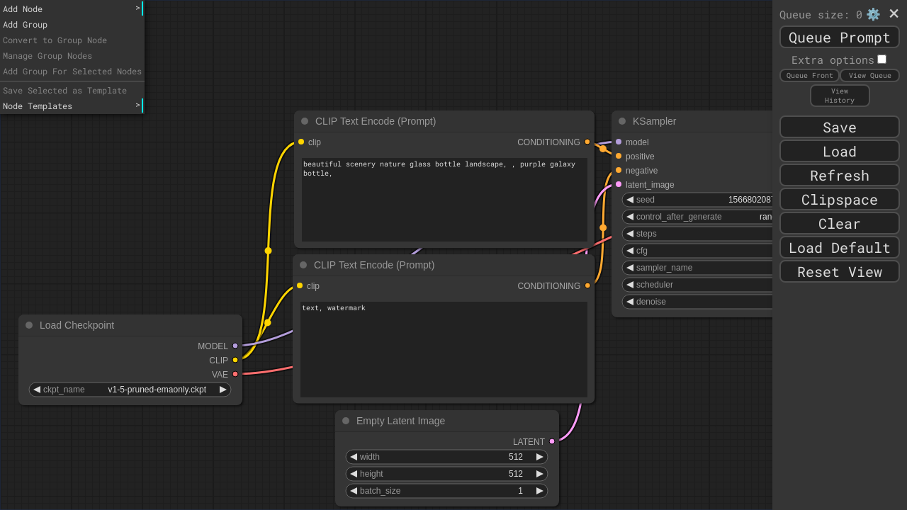Open the settings gear icon
This screenshot has width=907, height=510.
[x=873, y=14]
